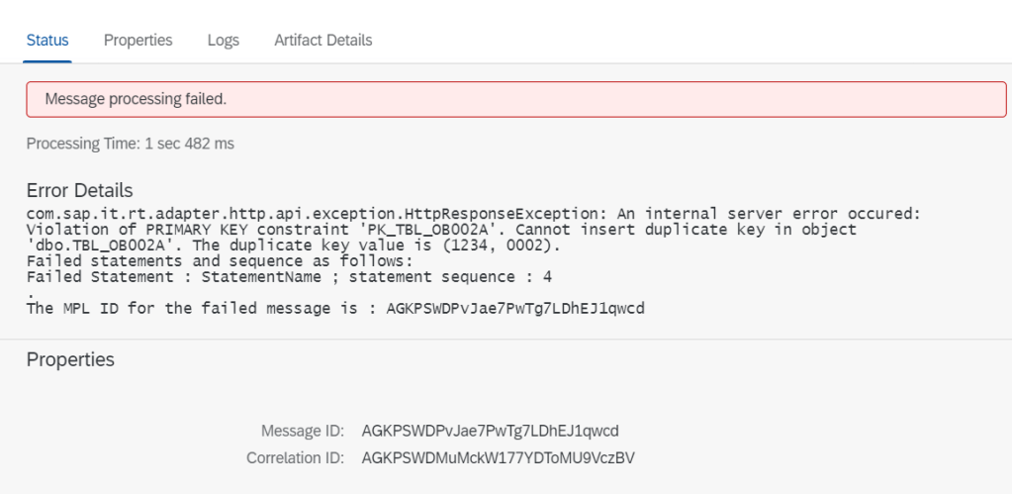1012x494 pixels.
Task: Click the 'Message processing failed.' error banner
Action: pos(515,100)
